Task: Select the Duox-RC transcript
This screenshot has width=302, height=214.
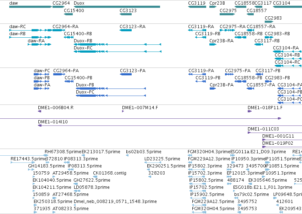Action: click(x=117, y=52)
